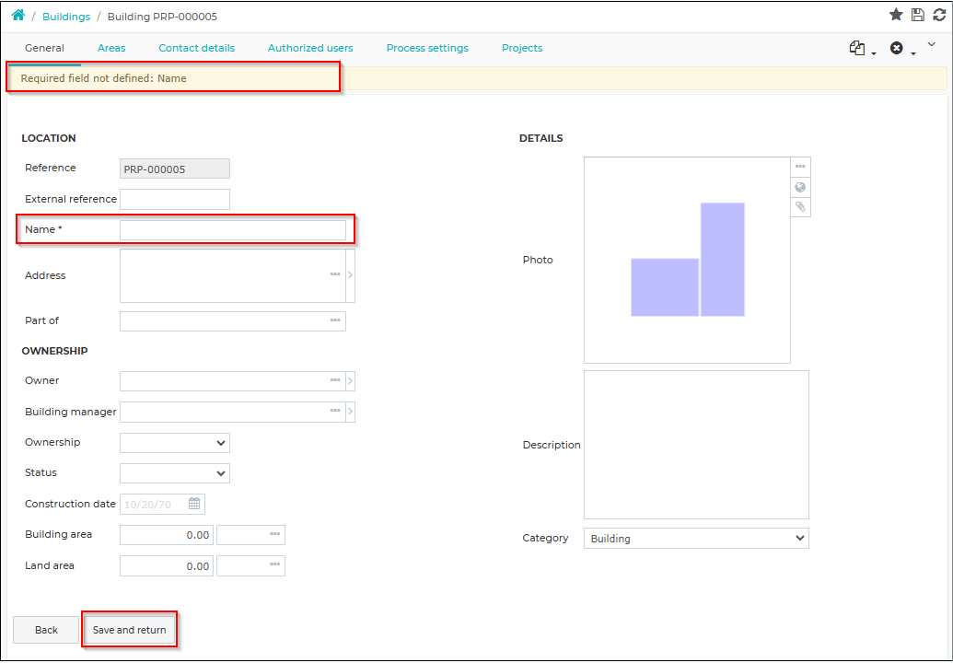Open the Category dropdown showing Building
The height and width of the screenshot is (663, 953).
tap(696, 539)
